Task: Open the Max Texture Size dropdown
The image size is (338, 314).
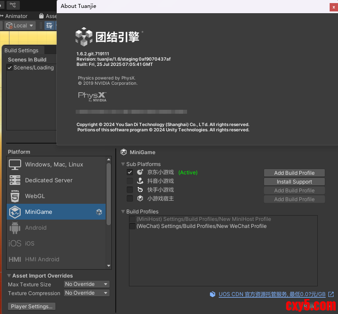Action: (x=86, y=284)
